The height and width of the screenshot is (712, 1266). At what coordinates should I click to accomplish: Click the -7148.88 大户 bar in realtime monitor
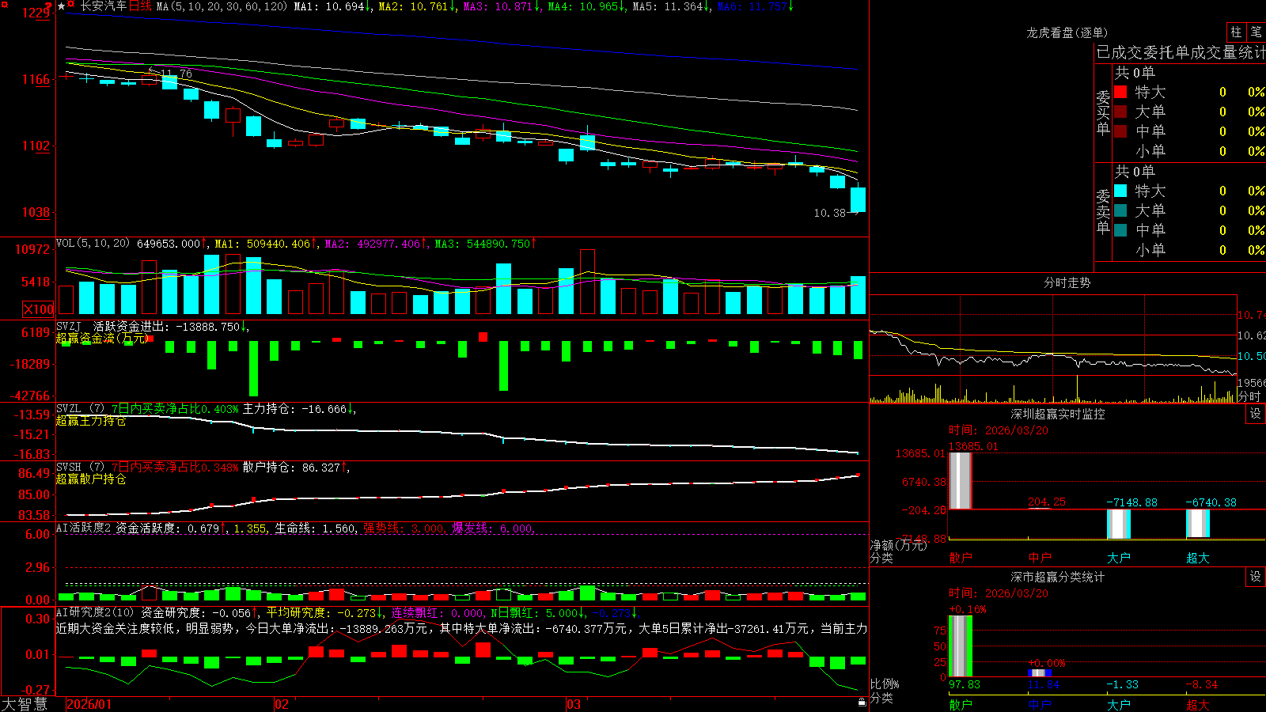(x=1119, y=524)
